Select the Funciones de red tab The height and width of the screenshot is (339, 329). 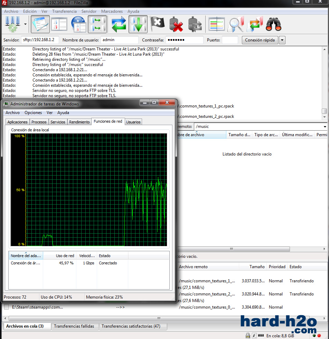[108, 121]
